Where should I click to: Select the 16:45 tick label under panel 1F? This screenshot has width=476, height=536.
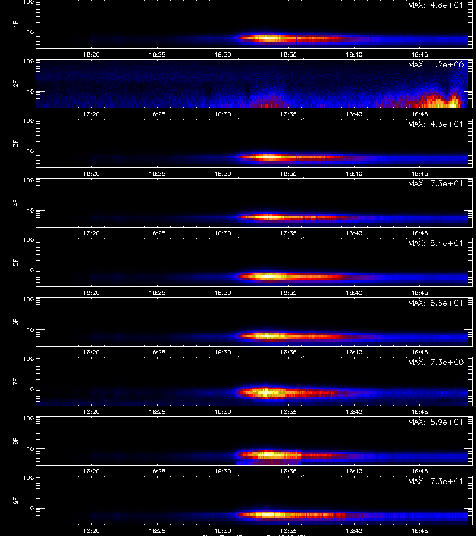[419, 55]
